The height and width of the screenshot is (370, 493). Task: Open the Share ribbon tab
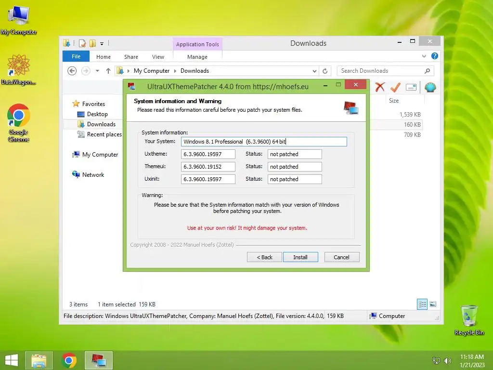[x=131, y=57]
